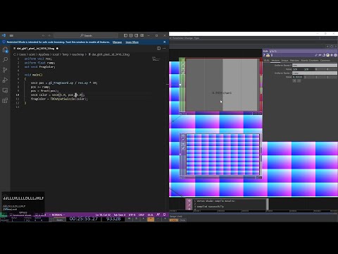338x254 pixels.
Task: Click the Tab Size status bar entry
Action: point(120,214)
